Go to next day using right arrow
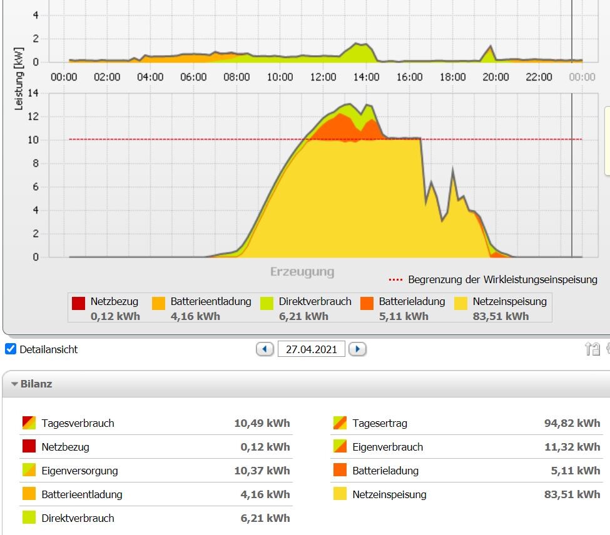 [357, 349]
